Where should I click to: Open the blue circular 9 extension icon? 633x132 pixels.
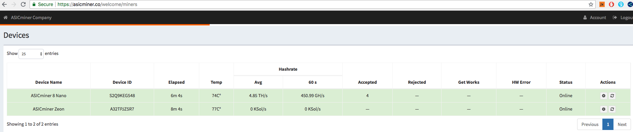coord(621,4)
